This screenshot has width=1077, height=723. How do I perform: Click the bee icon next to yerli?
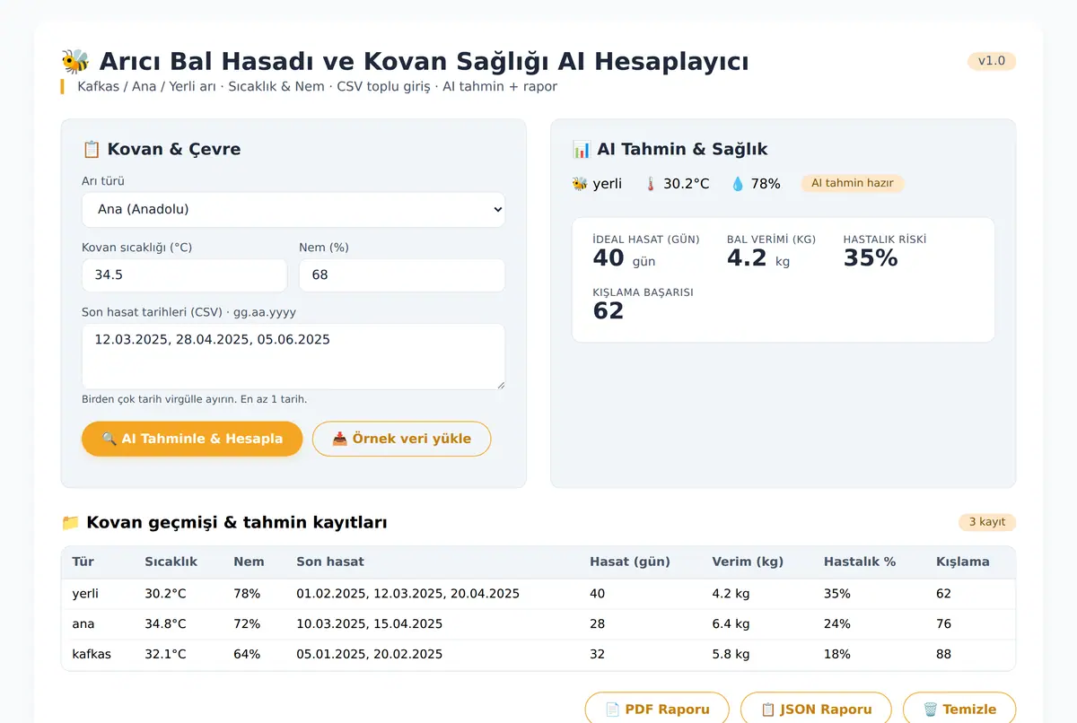579,184
